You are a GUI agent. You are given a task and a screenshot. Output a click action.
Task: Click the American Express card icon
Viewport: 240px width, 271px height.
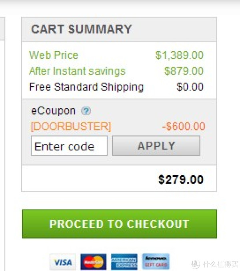(124, 262)
